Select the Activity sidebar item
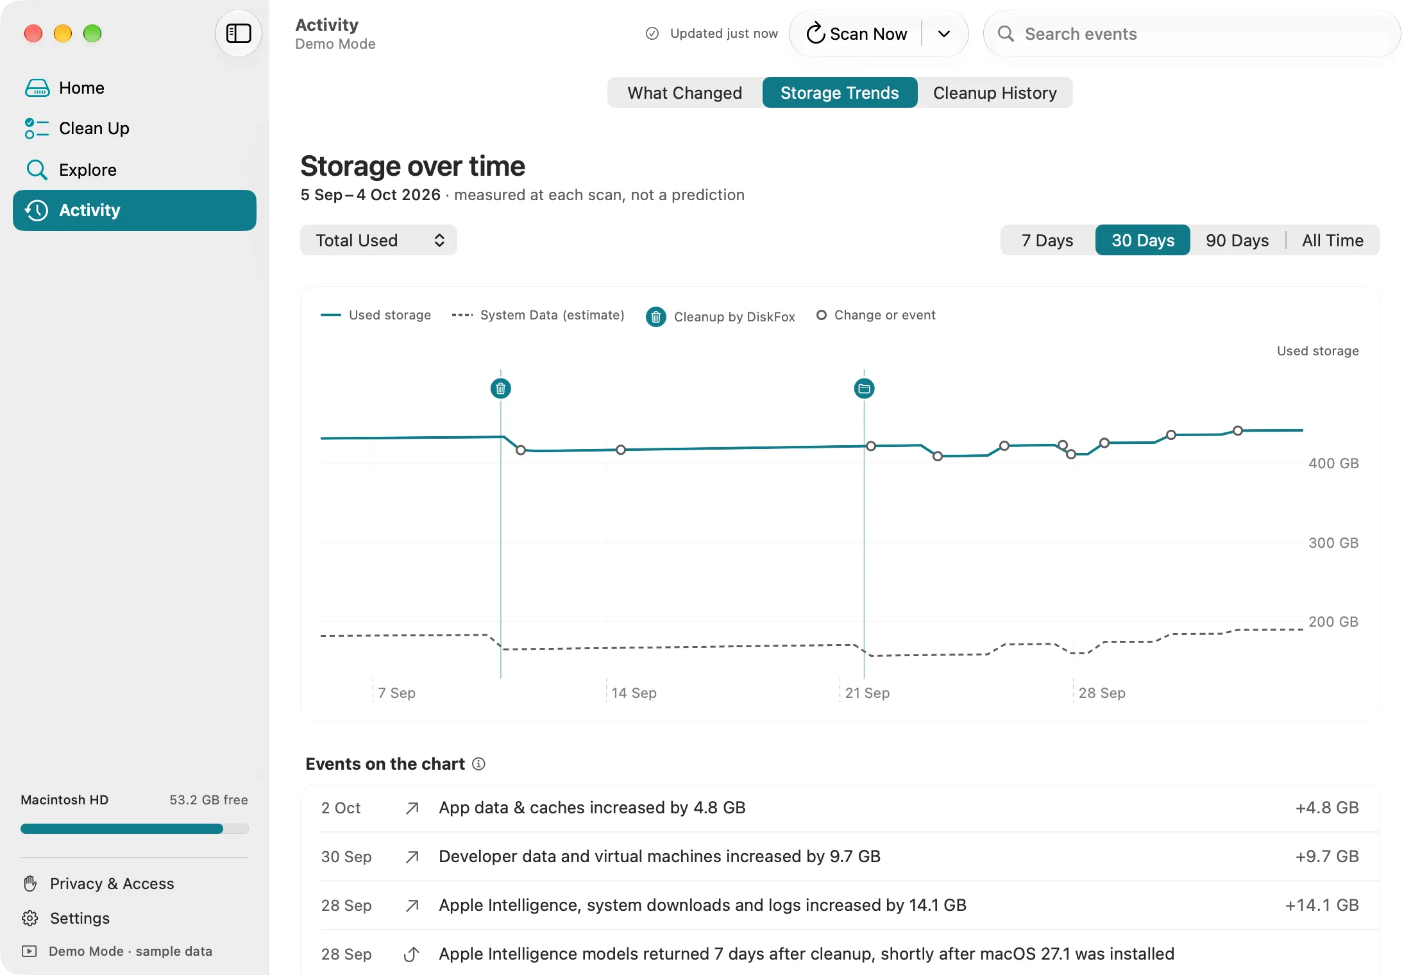 [x=135, y=210]
